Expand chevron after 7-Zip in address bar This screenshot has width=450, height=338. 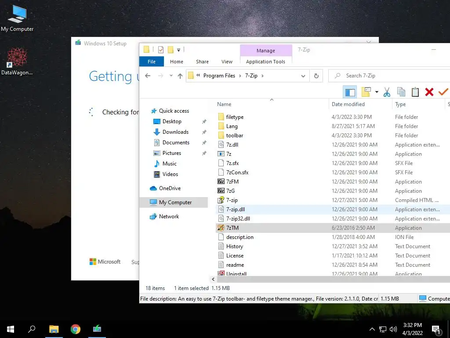pos(262,76)
